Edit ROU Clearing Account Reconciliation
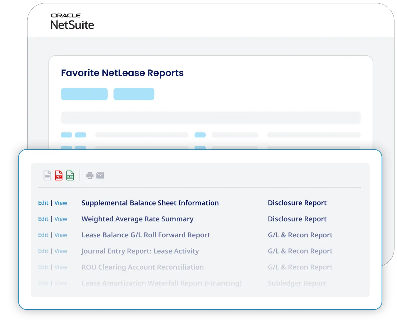 (x=43, y=267)
